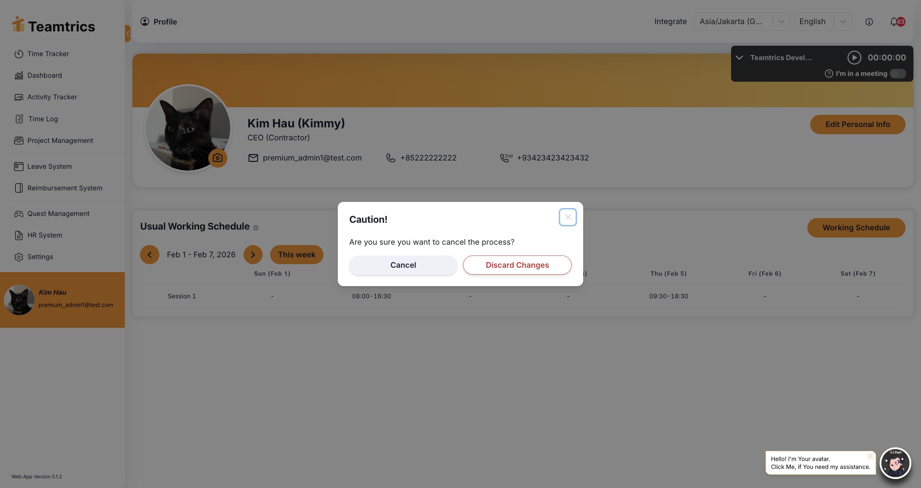Expand the Teamtrics Devel... project chevron
The height and width of the screenshot is (488, 921).
pos(739,58)
